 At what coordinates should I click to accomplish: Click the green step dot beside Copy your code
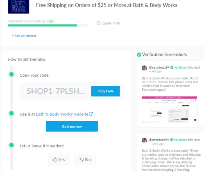[11, 74]
